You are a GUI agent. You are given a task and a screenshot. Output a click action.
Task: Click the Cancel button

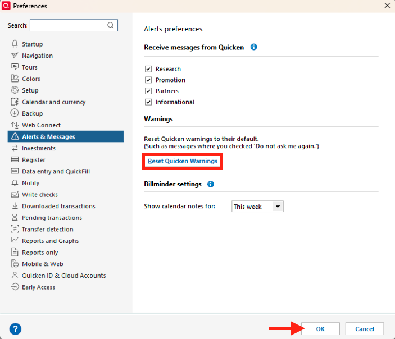365,329
